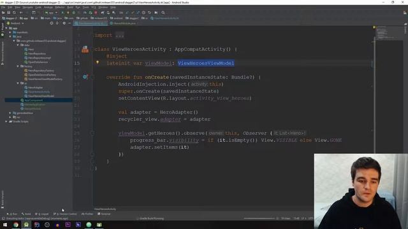Viewport: 408px width, 229px height.
Task: Select the Hero class in tree
Action: [x=29, y=50]
